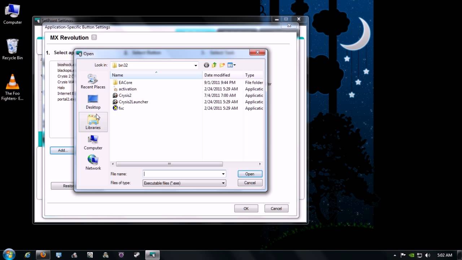This screenshot has height=260, width=462.
Task: Open Steam from the taskbar
Action: pyautogui.click(x=137, y=255)
